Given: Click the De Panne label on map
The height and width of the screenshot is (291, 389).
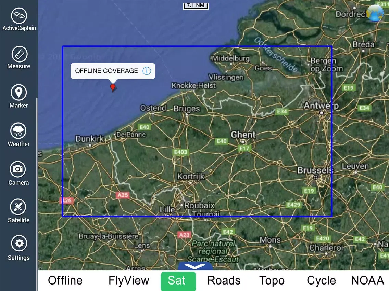Looking at the screenshot, I should [131, 135].
